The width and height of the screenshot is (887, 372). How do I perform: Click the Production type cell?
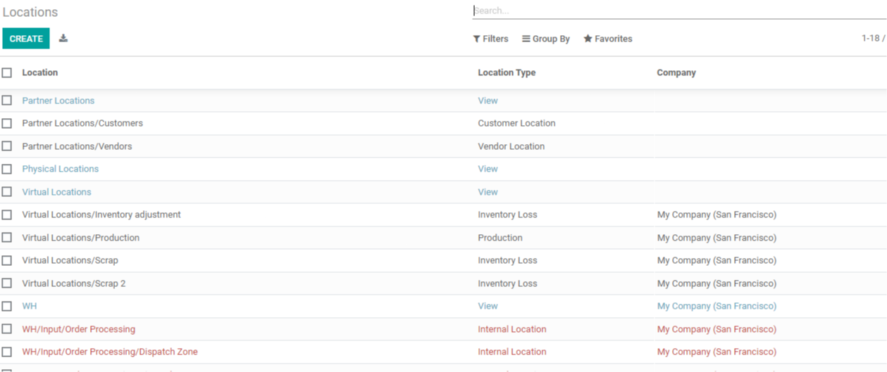coord(500,238)
